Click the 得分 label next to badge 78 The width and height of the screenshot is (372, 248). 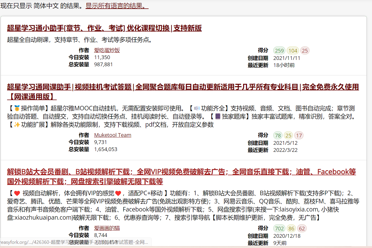coord(263,135)
